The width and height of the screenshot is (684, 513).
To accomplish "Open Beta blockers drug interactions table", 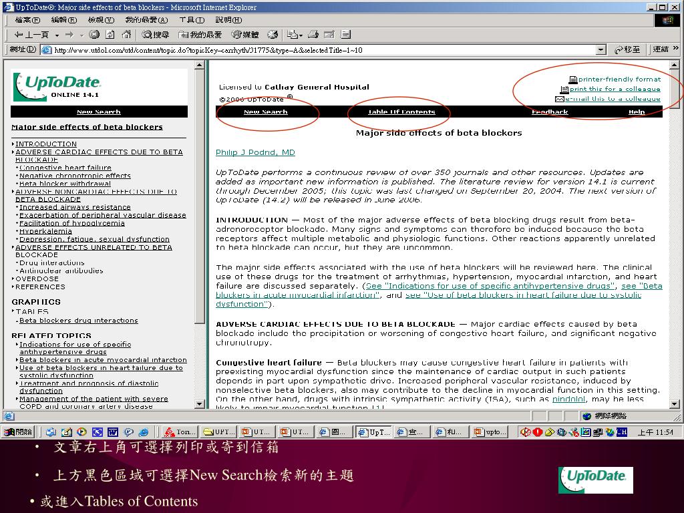I will click(79, 320).
